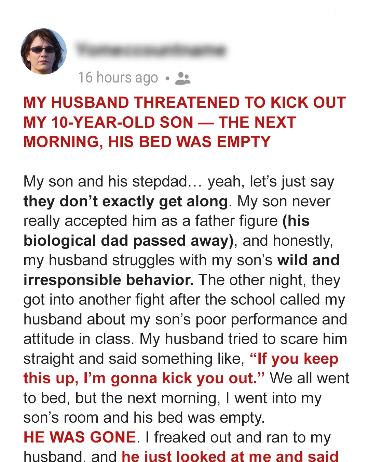Click bold text "they don't exactly get along"
The height and width of the screenshot is (462, 369).
(125, 202)
